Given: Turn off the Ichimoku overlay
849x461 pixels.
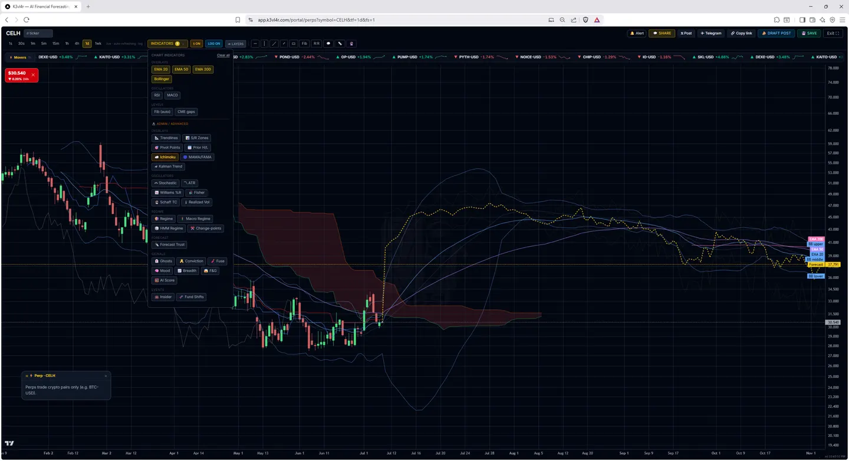Looking at the screenshot, I should click(165, 157).
